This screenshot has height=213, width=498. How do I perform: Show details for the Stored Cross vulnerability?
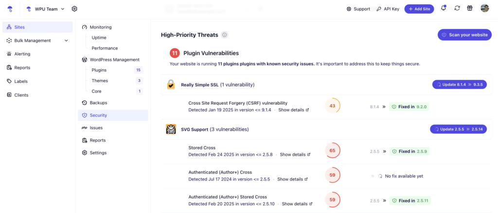pyautogui.click(x=295, y=155)
